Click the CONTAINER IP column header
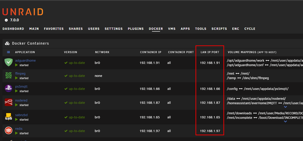303x141 pixels. pos(151,52)
